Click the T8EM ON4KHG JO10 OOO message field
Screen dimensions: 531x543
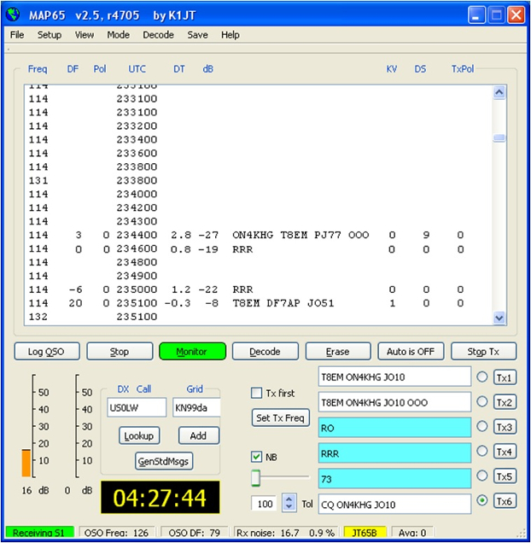point(394,402)
